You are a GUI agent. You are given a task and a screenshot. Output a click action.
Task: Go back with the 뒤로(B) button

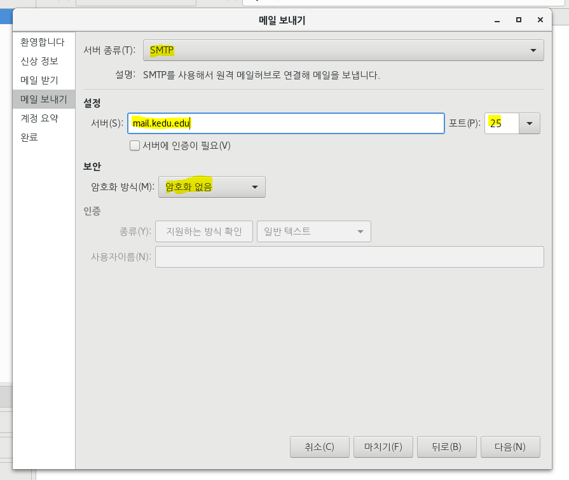point(447,447)
